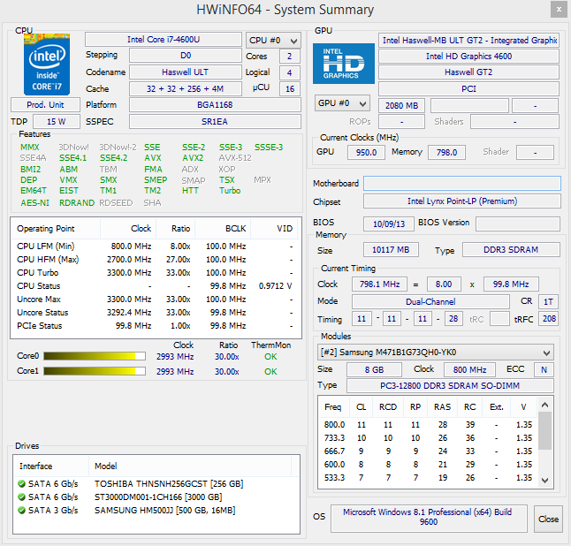This screenshot has height=546, width=571.
Task: Click the empty Motherboard field
Action: click(462, 184)
